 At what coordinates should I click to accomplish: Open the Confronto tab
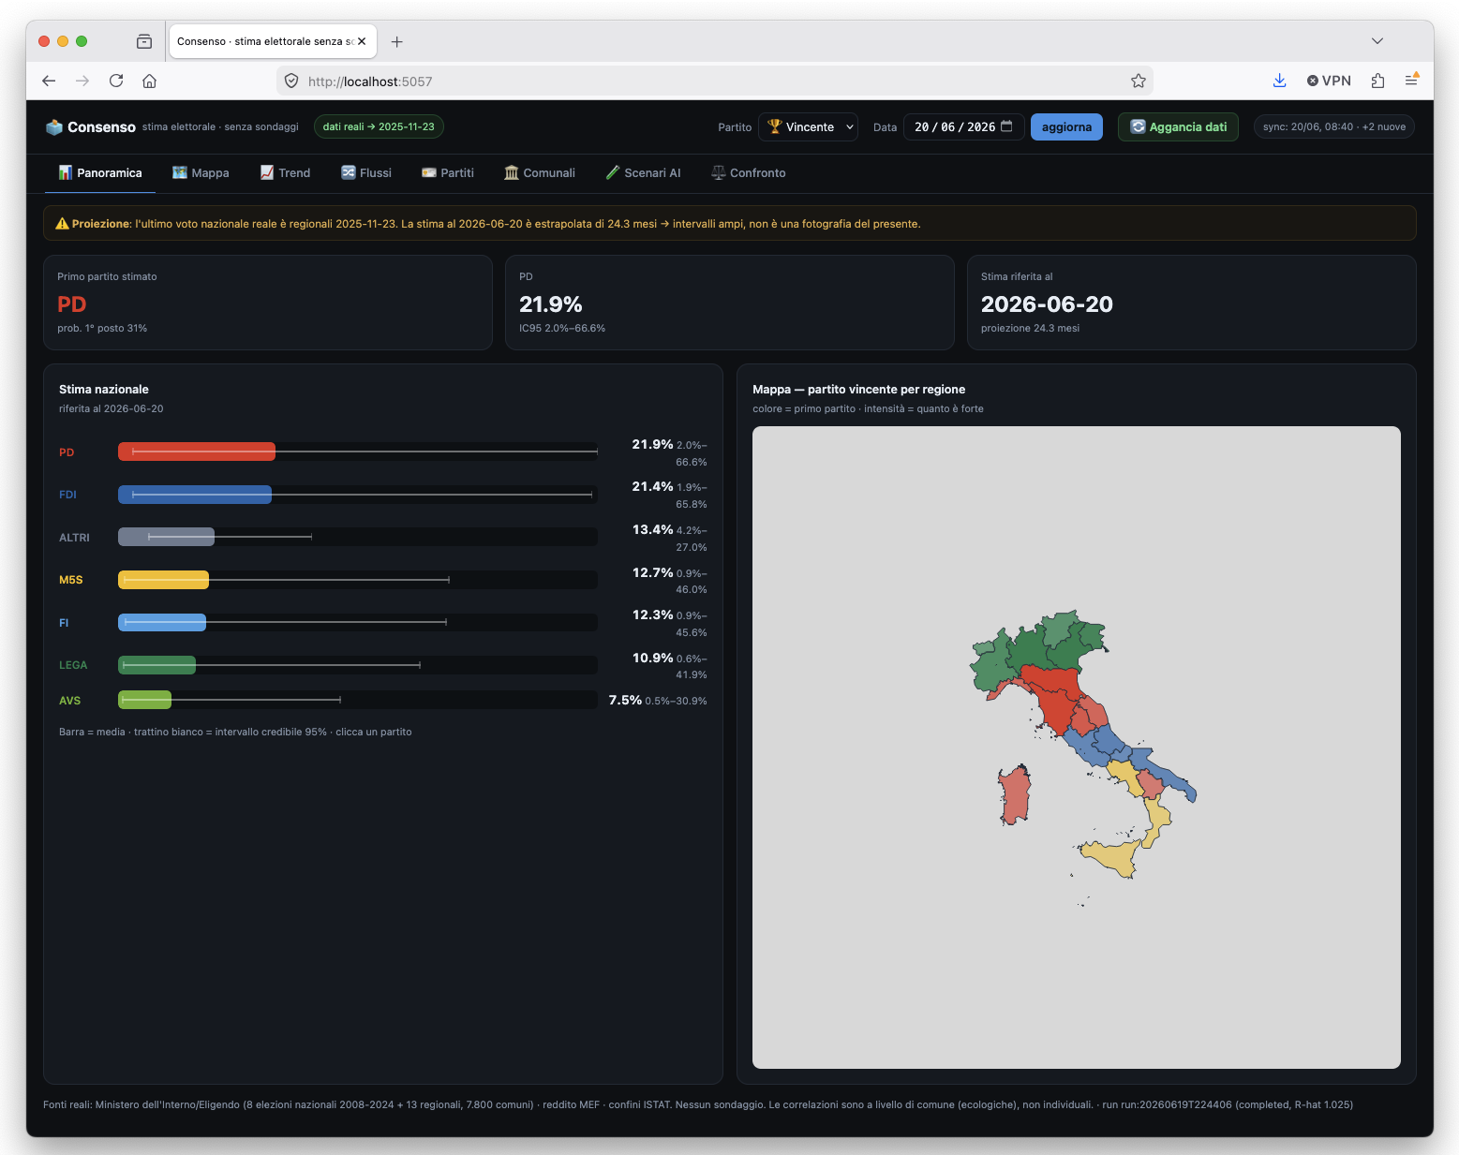click(x=749, y=173)
